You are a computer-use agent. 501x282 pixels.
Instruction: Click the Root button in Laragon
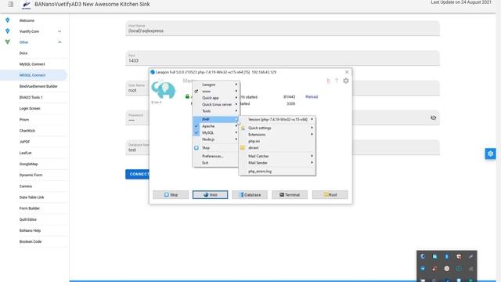point(330,195)
